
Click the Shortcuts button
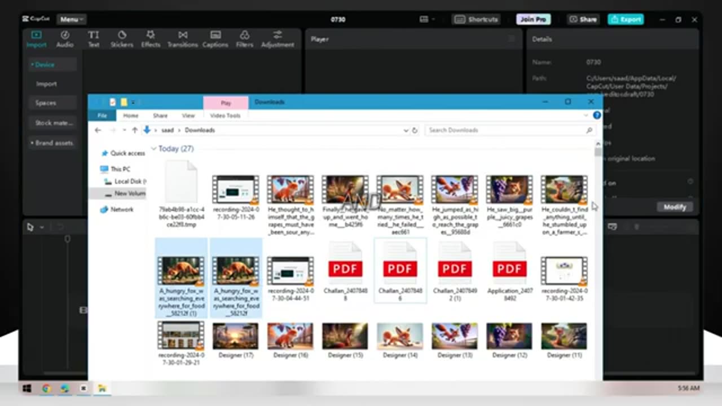(477, 19)
